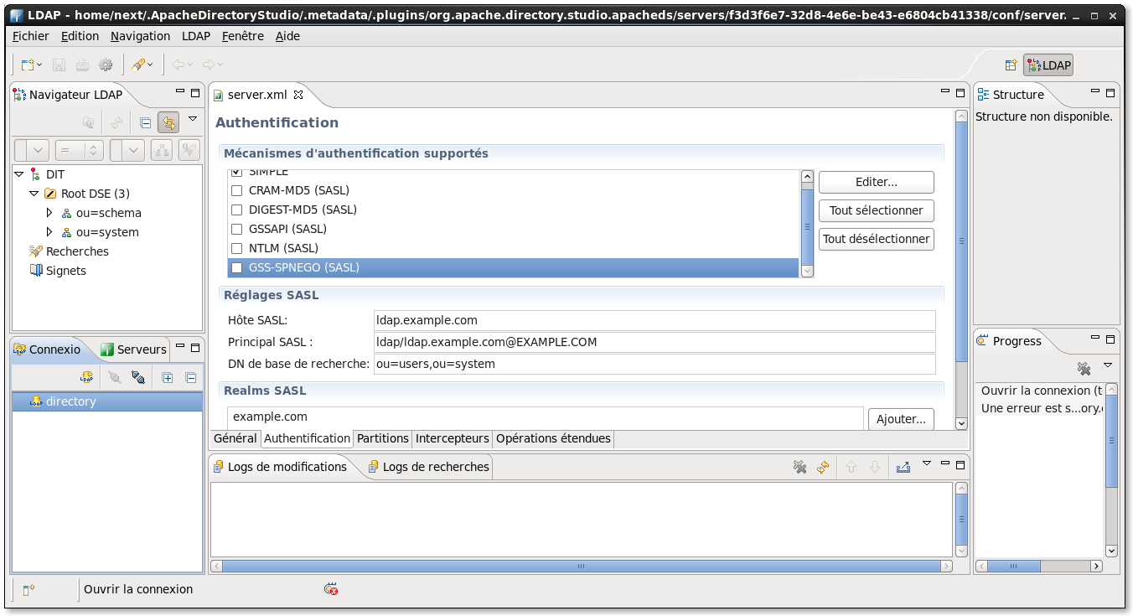The width and height of the screenshot is (1133, 616).
Task: Tick the GSSAPI (SASL) checkbox
Action: [x=236, y=229]
